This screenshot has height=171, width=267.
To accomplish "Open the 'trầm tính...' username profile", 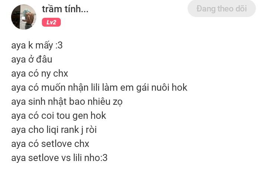I will pyautogui.click(x=65, y=9).
